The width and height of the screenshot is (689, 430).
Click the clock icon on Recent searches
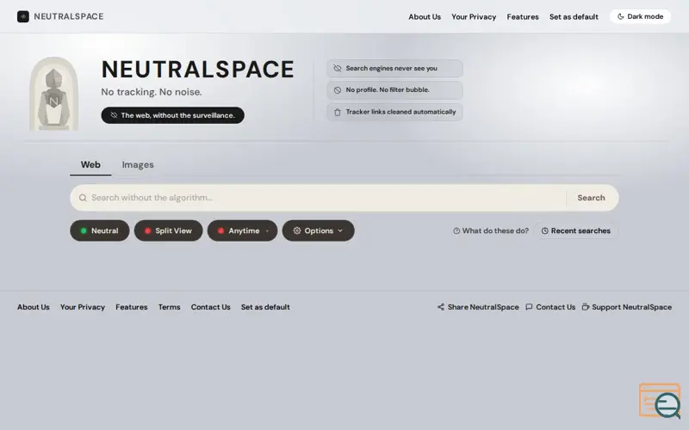pos(545,230)
